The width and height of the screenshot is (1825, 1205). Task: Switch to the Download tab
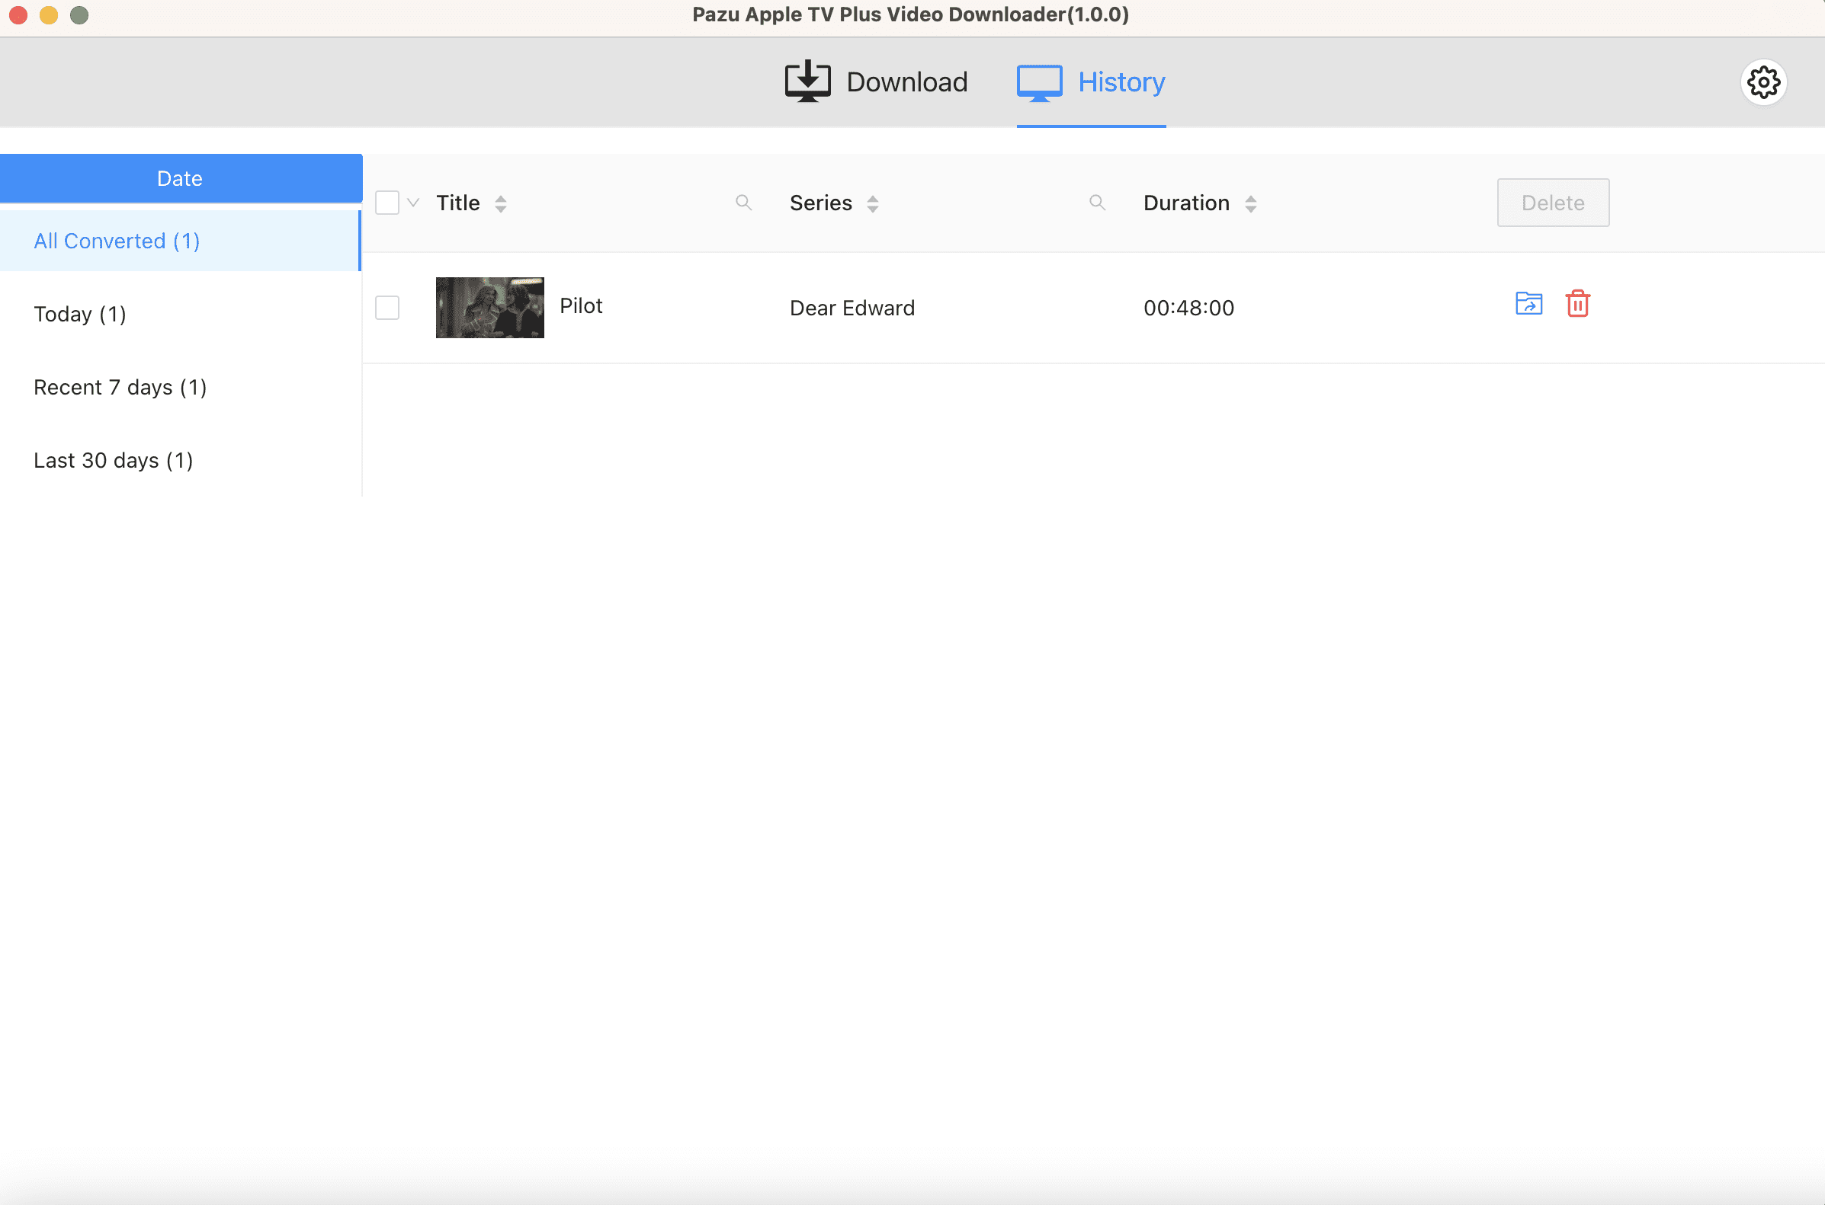pos(877,82)
